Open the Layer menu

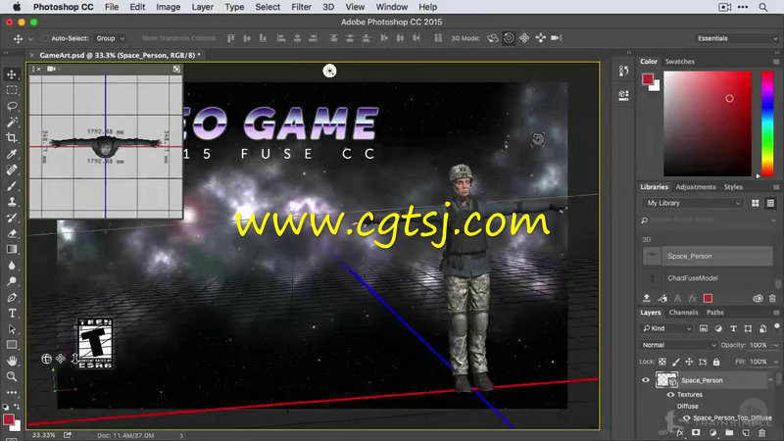pos(203,7)
